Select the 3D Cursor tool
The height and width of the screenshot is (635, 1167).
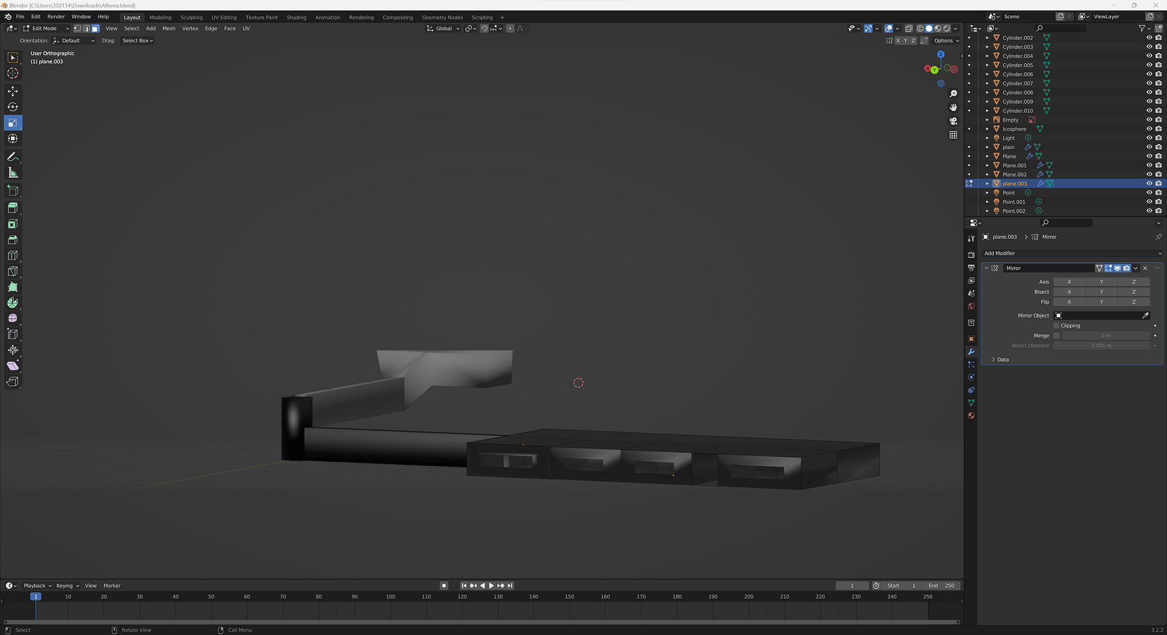coord(13,74)
